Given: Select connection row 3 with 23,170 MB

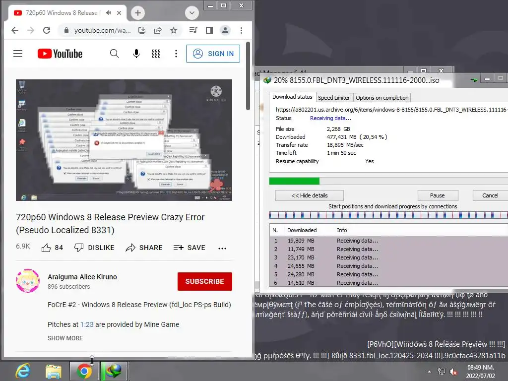Looking at the screenshot, I should [388, 257].
